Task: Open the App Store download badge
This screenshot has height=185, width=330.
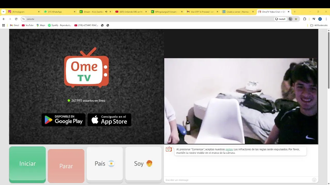Action: (109, 120)
